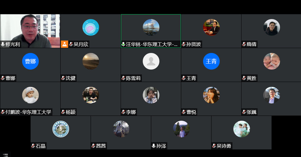Viewport: 301px width, 157px height.
Task: Click the name text 孙贤波
Action: 194,44
